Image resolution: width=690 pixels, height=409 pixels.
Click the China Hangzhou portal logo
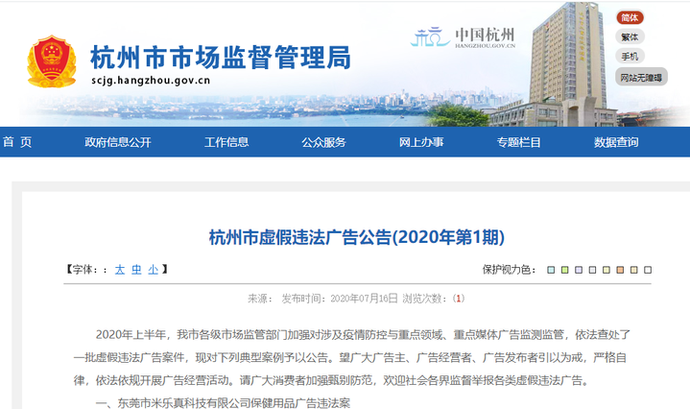464,36
